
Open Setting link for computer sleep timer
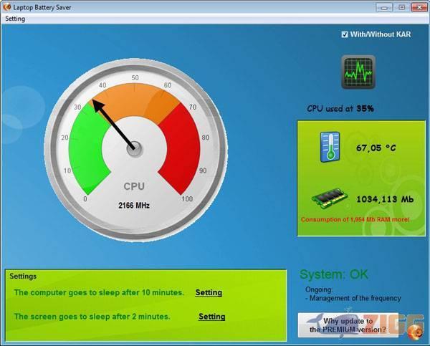click(209, 292)
